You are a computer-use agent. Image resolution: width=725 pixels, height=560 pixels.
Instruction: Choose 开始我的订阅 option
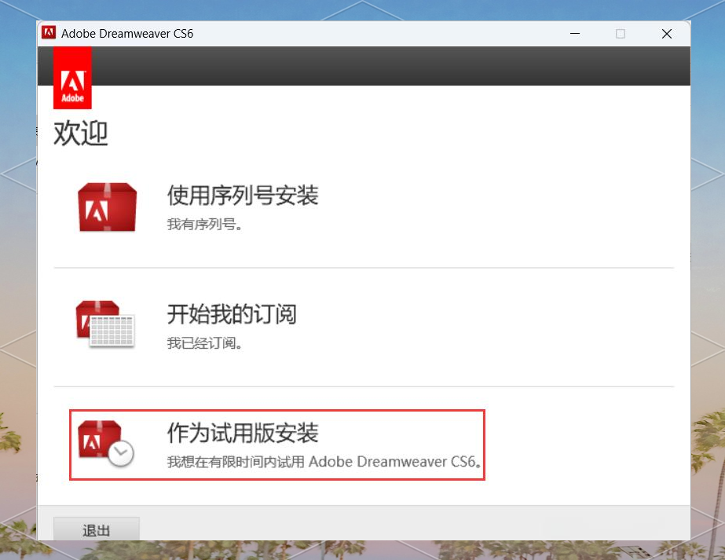(232, 314)
